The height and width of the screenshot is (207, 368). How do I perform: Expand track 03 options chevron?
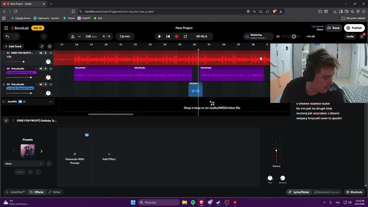click(51, 84)
